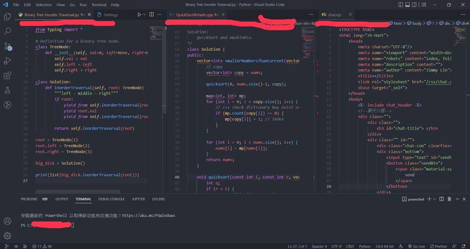Open the new terminal launch profile dropdown
The image size is (470, 249).
434,199
